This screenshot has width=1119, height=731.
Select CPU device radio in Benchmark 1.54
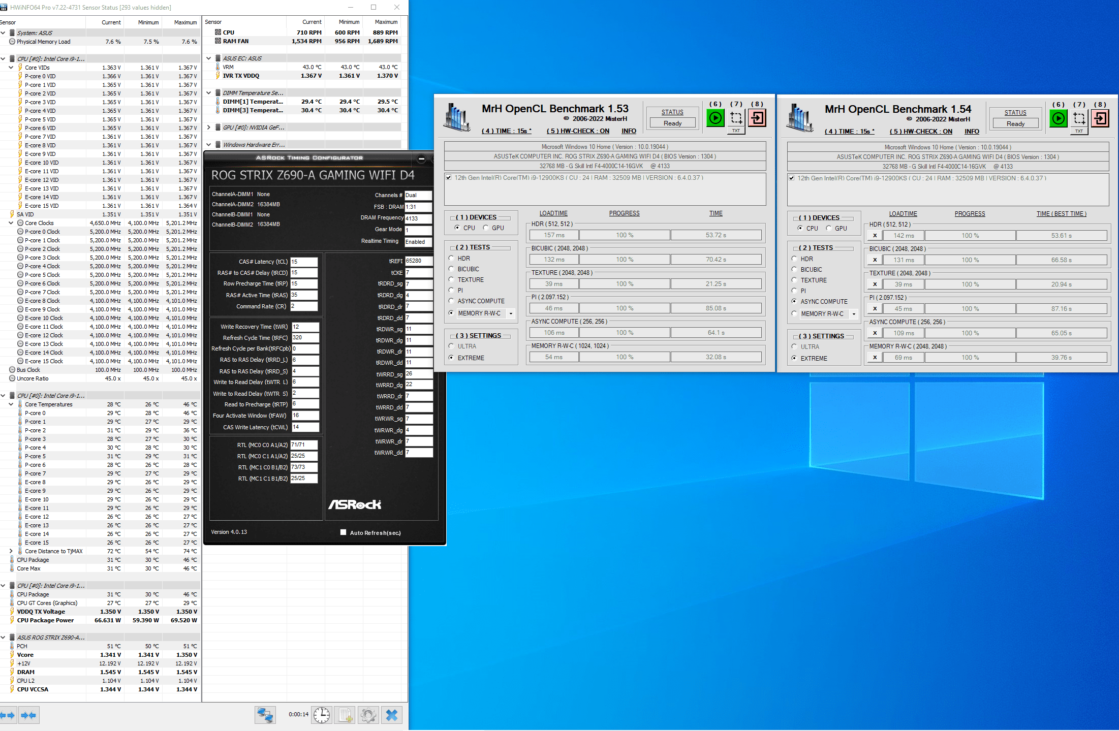pyautogui.click(x=800, y=228)
